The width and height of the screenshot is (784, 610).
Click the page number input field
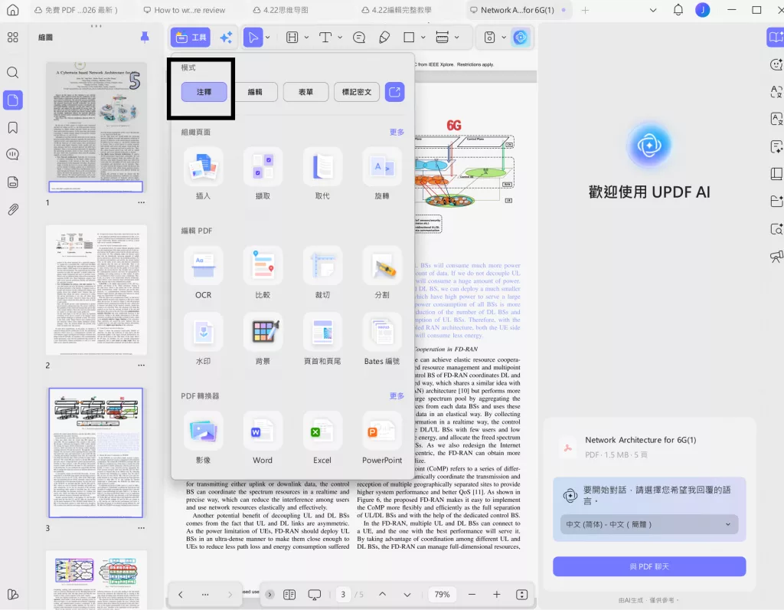343,595
